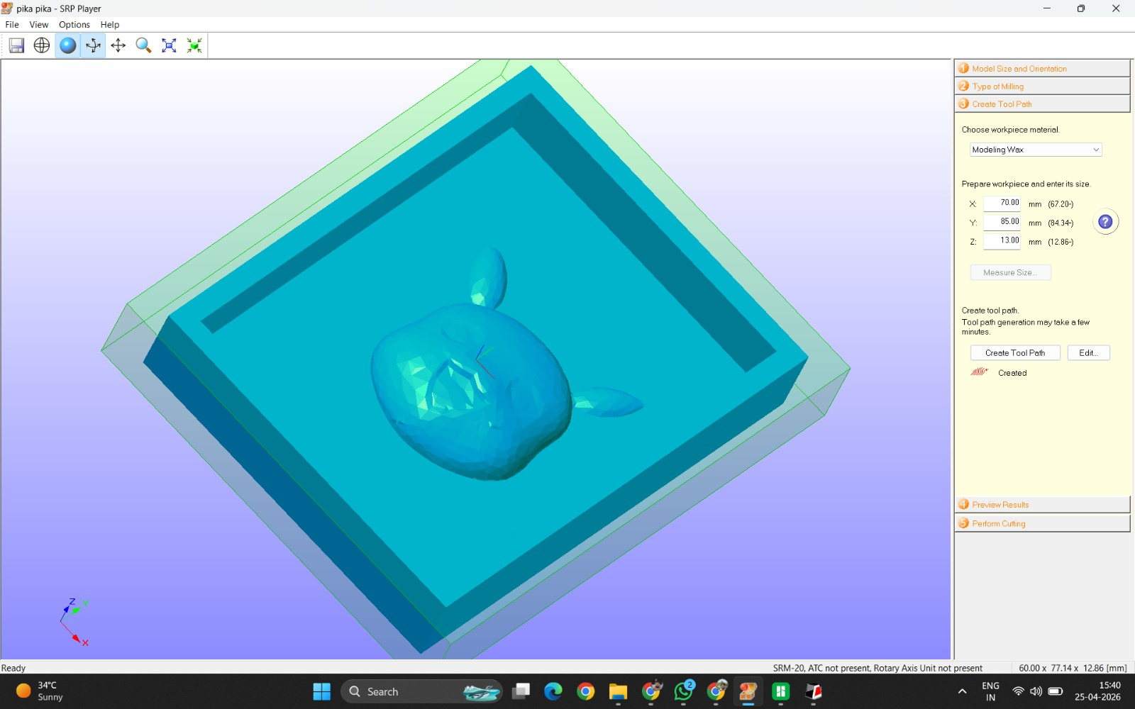Expand the Perform Cutting section
Viewport: 1135px width, 709px height.
pyautogui.click(x=1042, y=523)
